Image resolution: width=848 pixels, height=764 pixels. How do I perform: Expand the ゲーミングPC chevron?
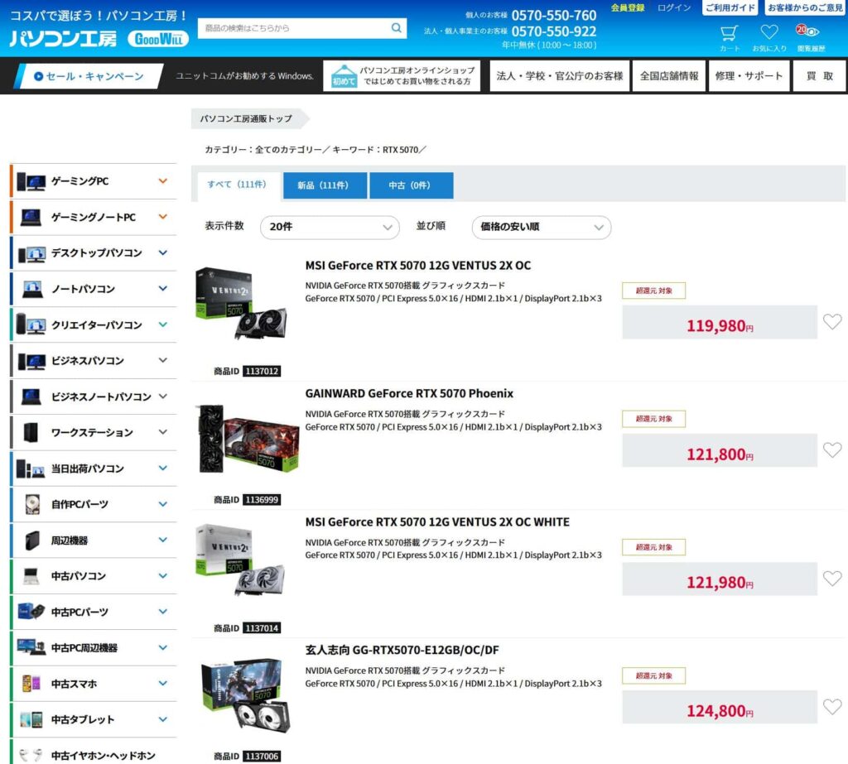pos(163,181)
